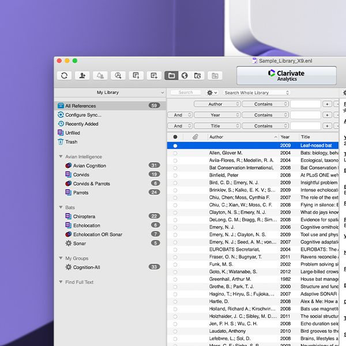The image size is (346, 346).
Task: Toggle read status of Laudato, Anthony reference
Action: [x=175, y=332]
